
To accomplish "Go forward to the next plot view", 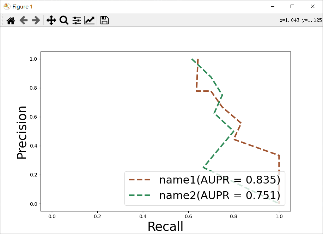I will click(36, 20).
